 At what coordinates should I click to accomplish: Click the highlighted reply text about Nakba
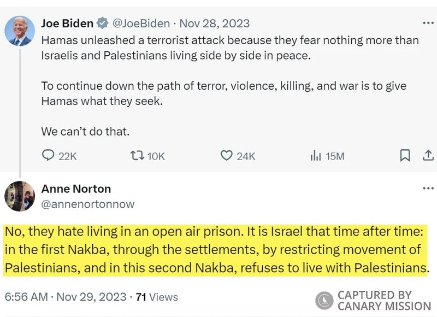(214, 250)
